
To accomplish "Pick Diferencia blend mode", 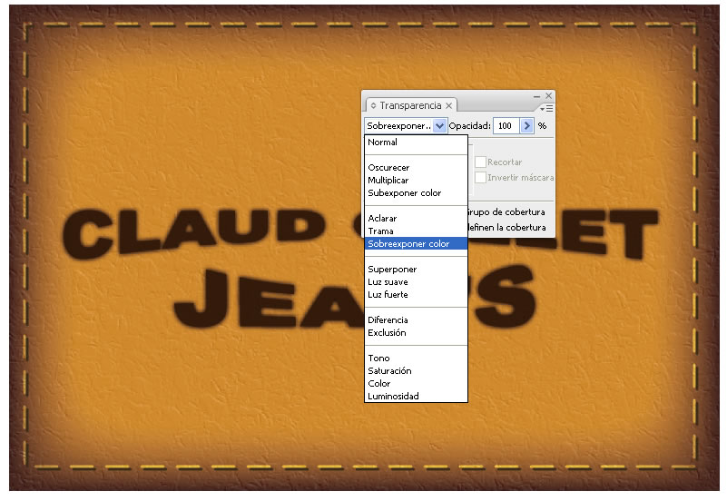I will pyautogui.click(x=388, y=320).
